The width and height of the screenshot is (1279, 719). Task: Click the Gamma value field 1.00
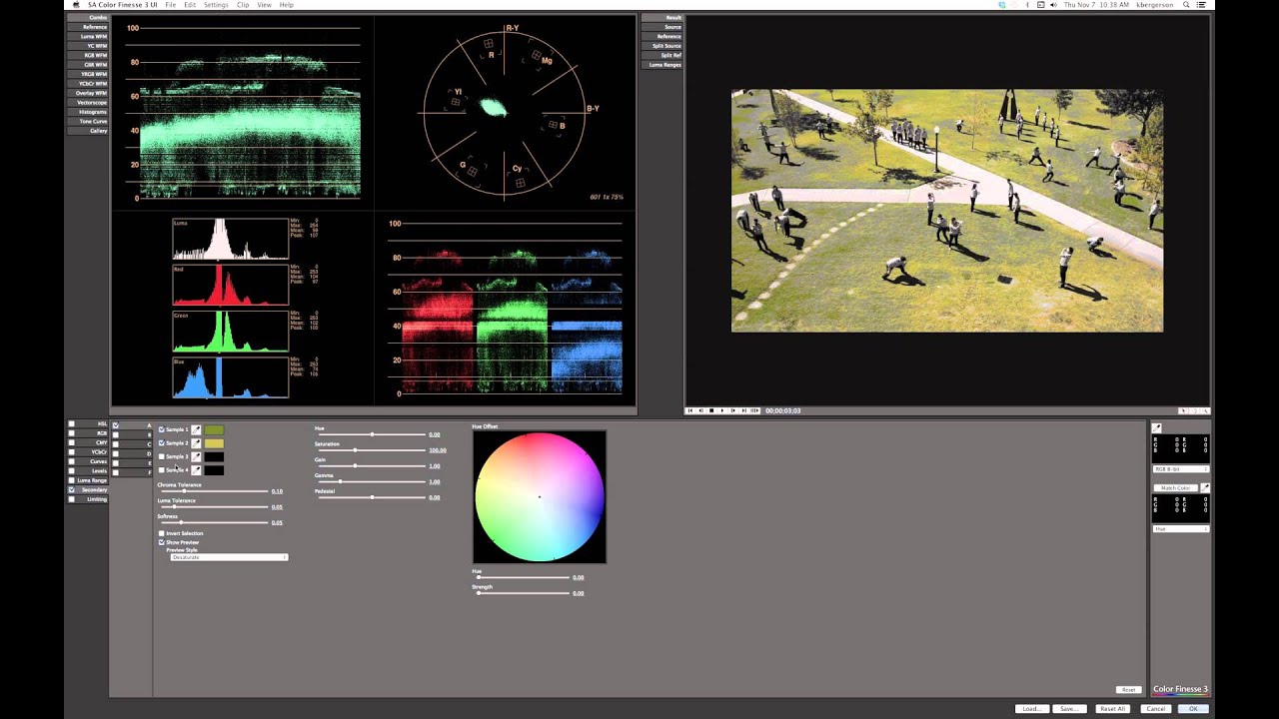[435, 482]
